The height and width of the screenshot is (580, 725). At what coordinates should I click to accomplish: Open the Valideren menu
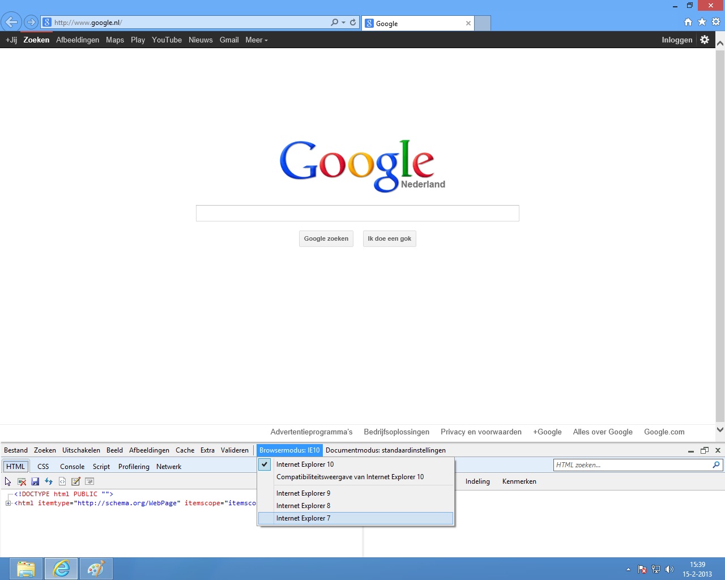tap(234, 450)
